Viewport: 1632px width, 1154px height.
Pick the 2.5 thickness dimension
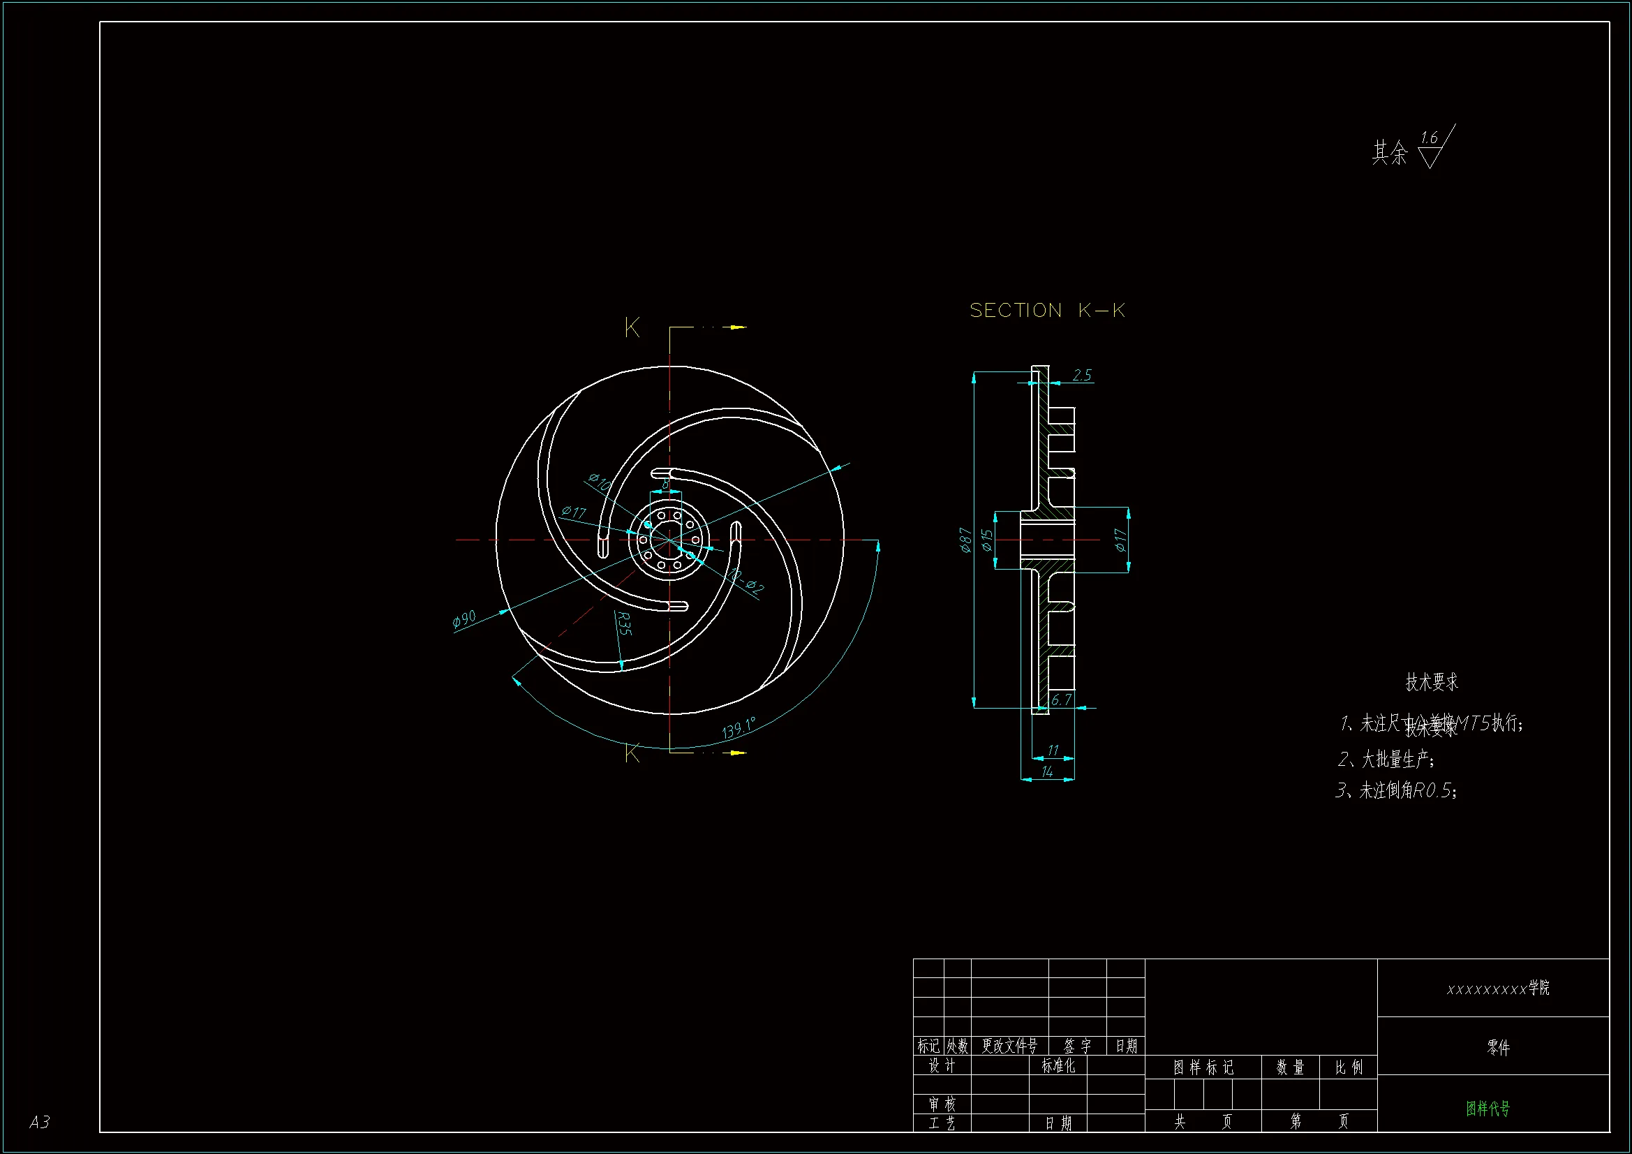[x=1081, y=375]
